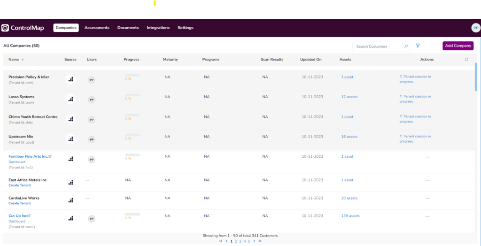Click Cut Up Inc source icon
The width and height of the screenshot is (481, 246).
[x=70, y=218]
